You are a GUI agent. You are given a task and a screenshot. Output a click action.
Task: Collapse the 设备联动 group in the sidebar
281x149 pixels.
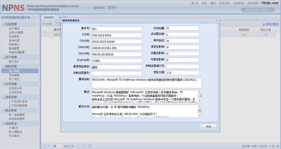pos(3,123)
